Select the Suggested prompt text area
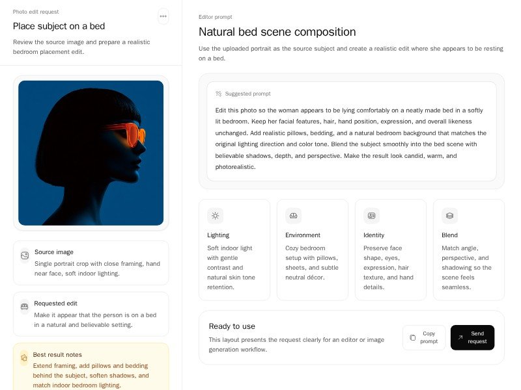Image resolution: width=521 pixels, height=390 pixels. pyautogui.click(x=351, y=135)
